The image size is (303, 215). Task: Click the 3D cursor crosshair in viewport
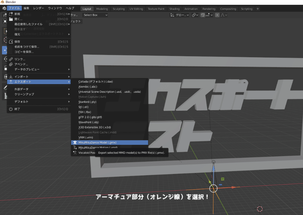coord(260,209)
